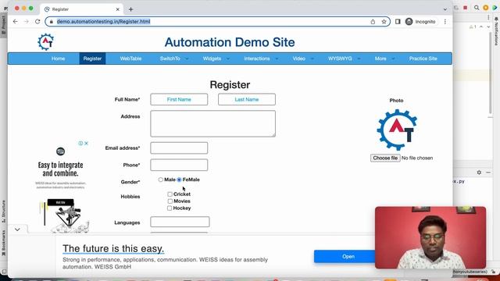
Task: Click 'The future is this easy.' ad link
Action: click(x=113, y=248)
